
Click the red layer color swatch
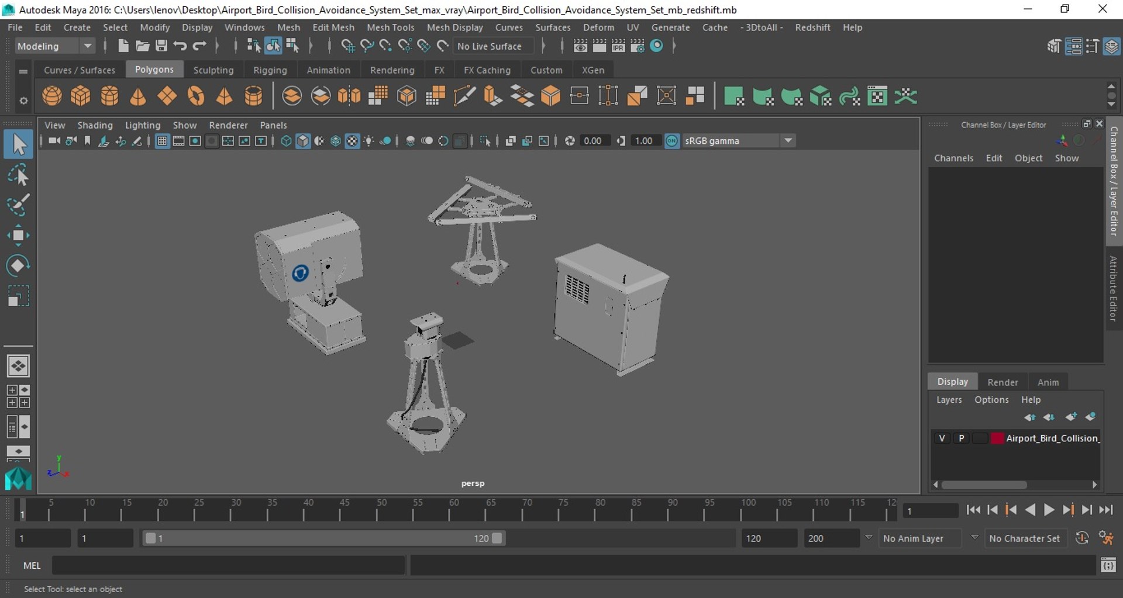point(997,438)
